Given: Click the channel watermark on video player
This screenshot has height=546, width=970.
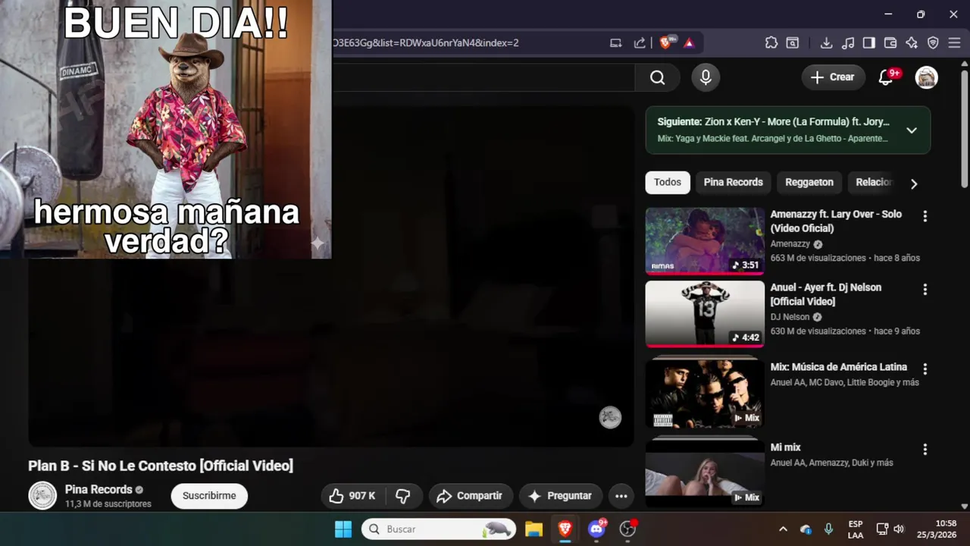Looking at the screenshot, I should (610, 417).
